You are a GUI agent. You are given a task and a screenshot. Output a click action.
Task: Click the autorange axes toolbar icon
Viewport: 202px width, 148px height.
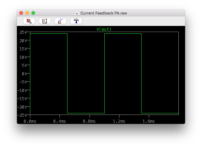click(45, 21)
